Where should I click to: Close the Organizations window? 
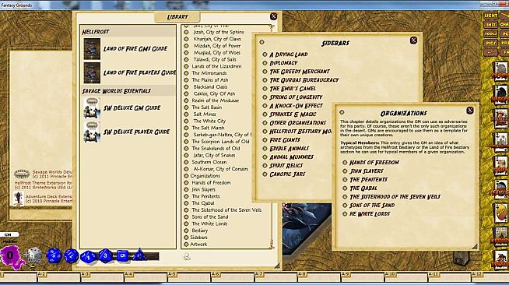[470, 111]
